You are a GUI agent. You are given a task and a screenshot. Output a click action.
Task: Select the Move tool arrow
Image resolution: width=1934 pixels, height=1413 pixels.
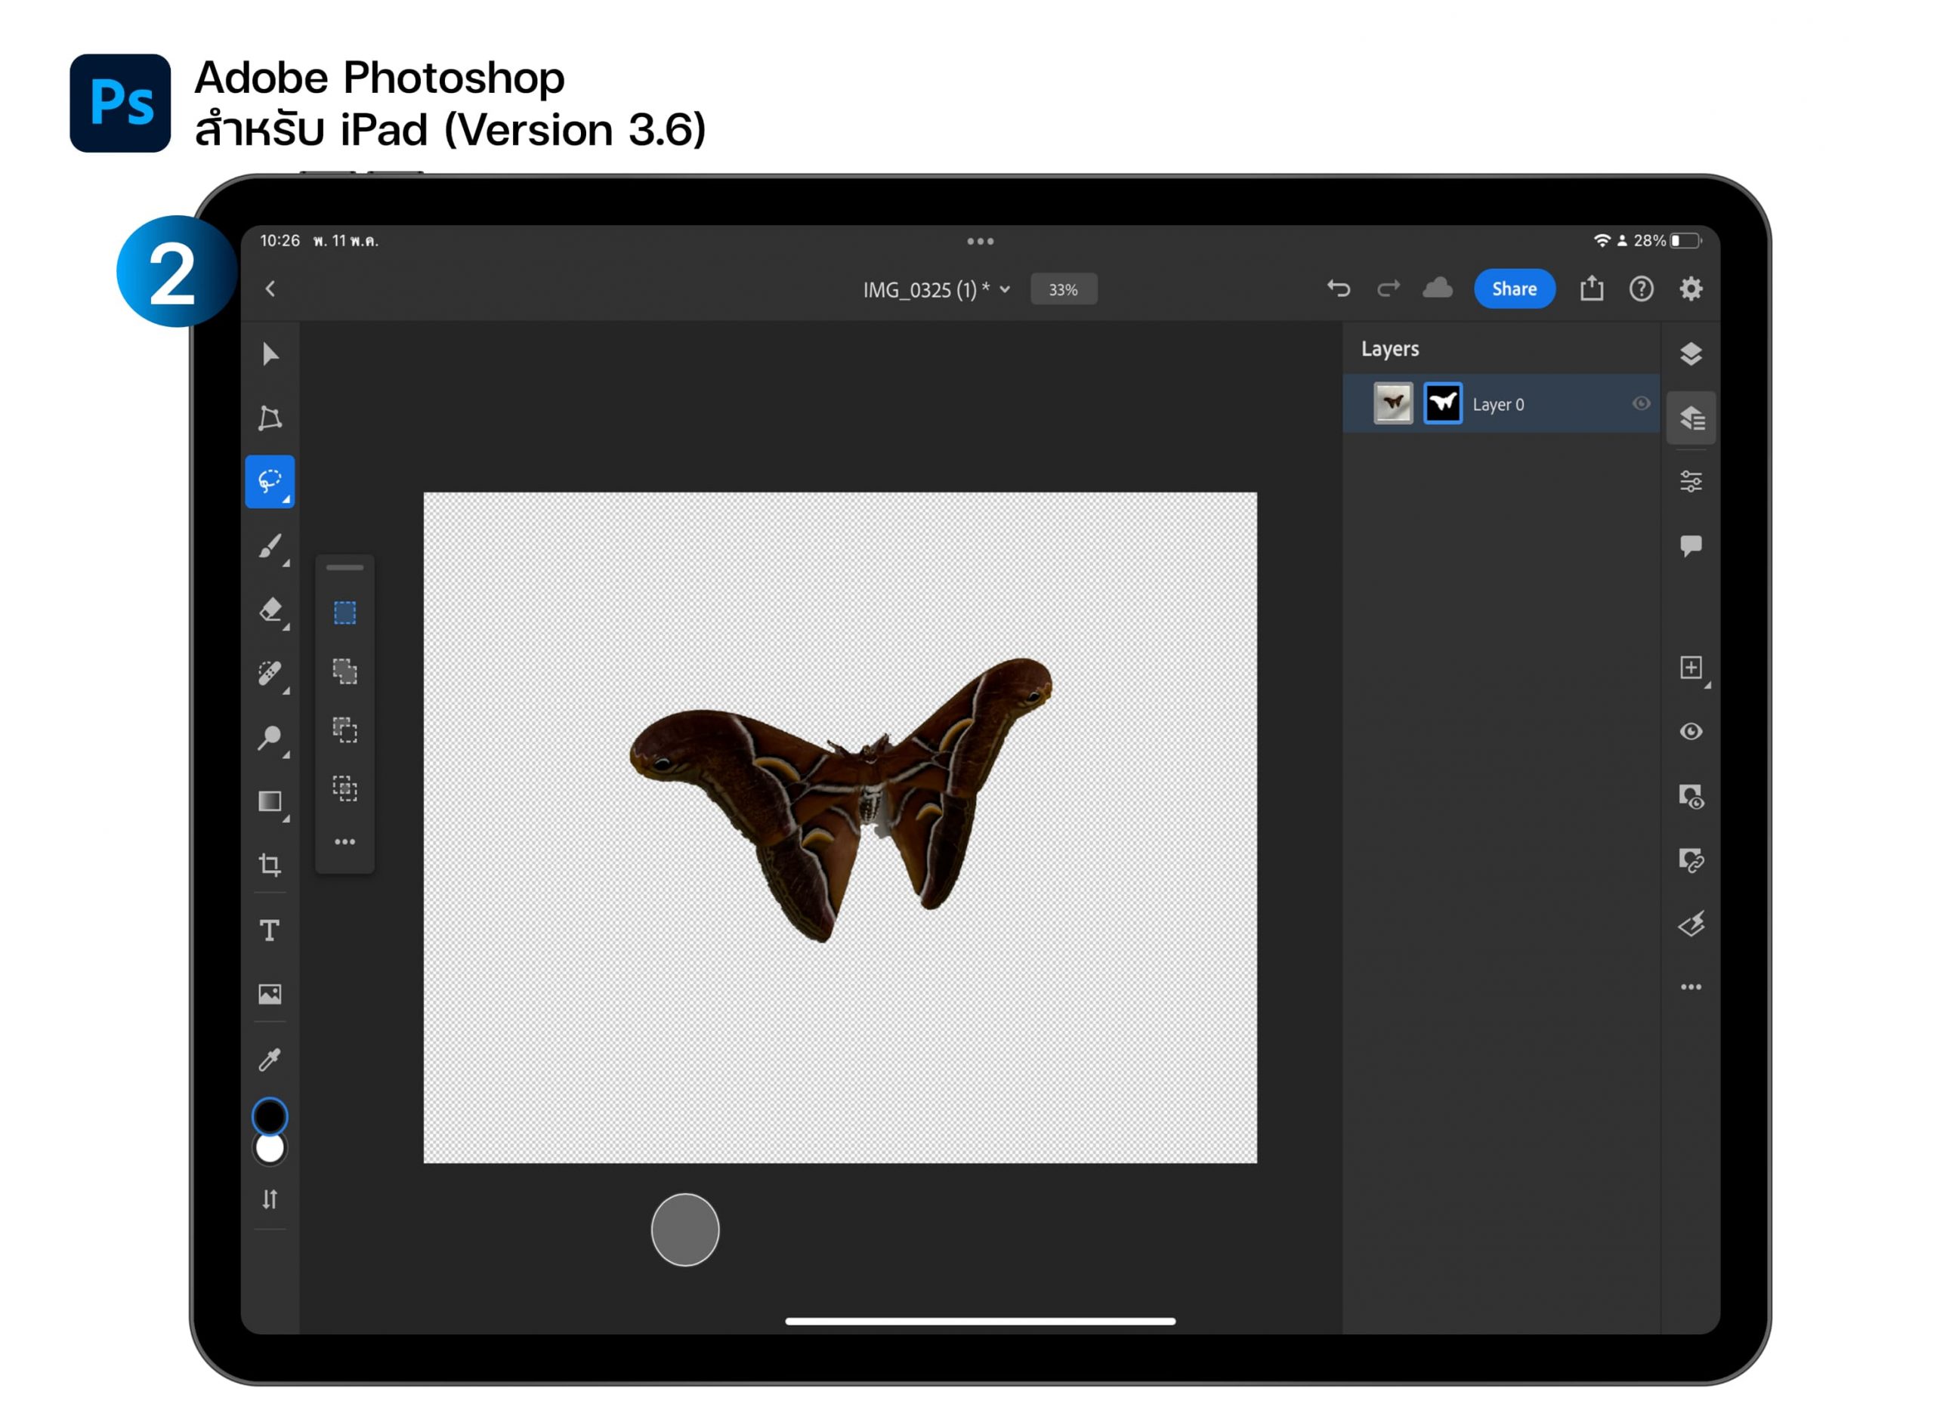point(270,354)
